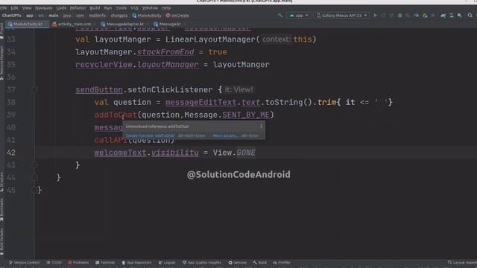Open the Run menu

pos(107,8)
